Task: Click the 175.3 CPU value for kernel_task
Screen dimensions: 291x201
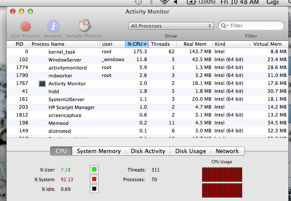Action: click(140, 51)
